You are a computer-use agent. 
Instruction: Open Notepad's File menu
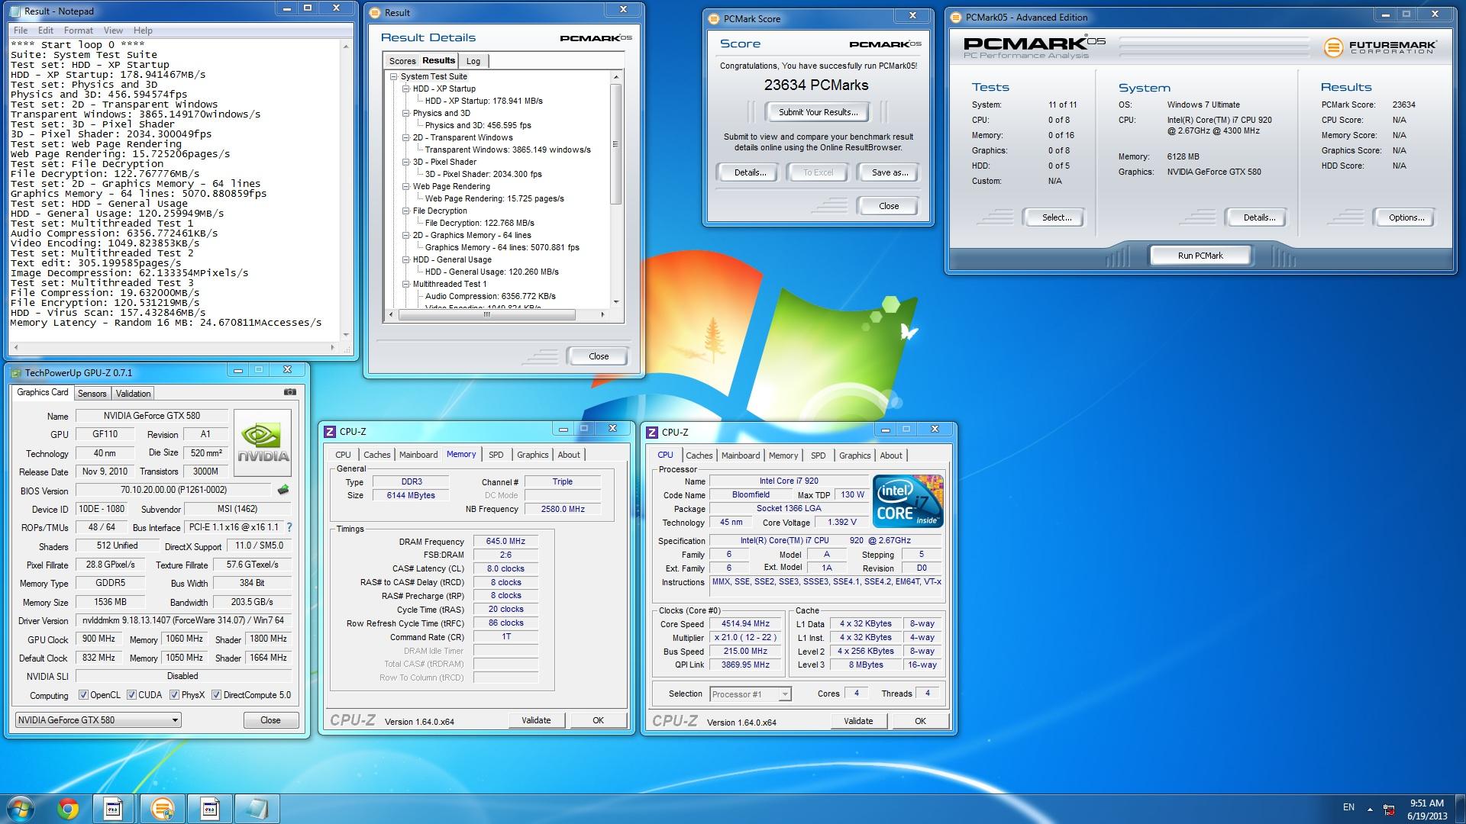(21, 31)
